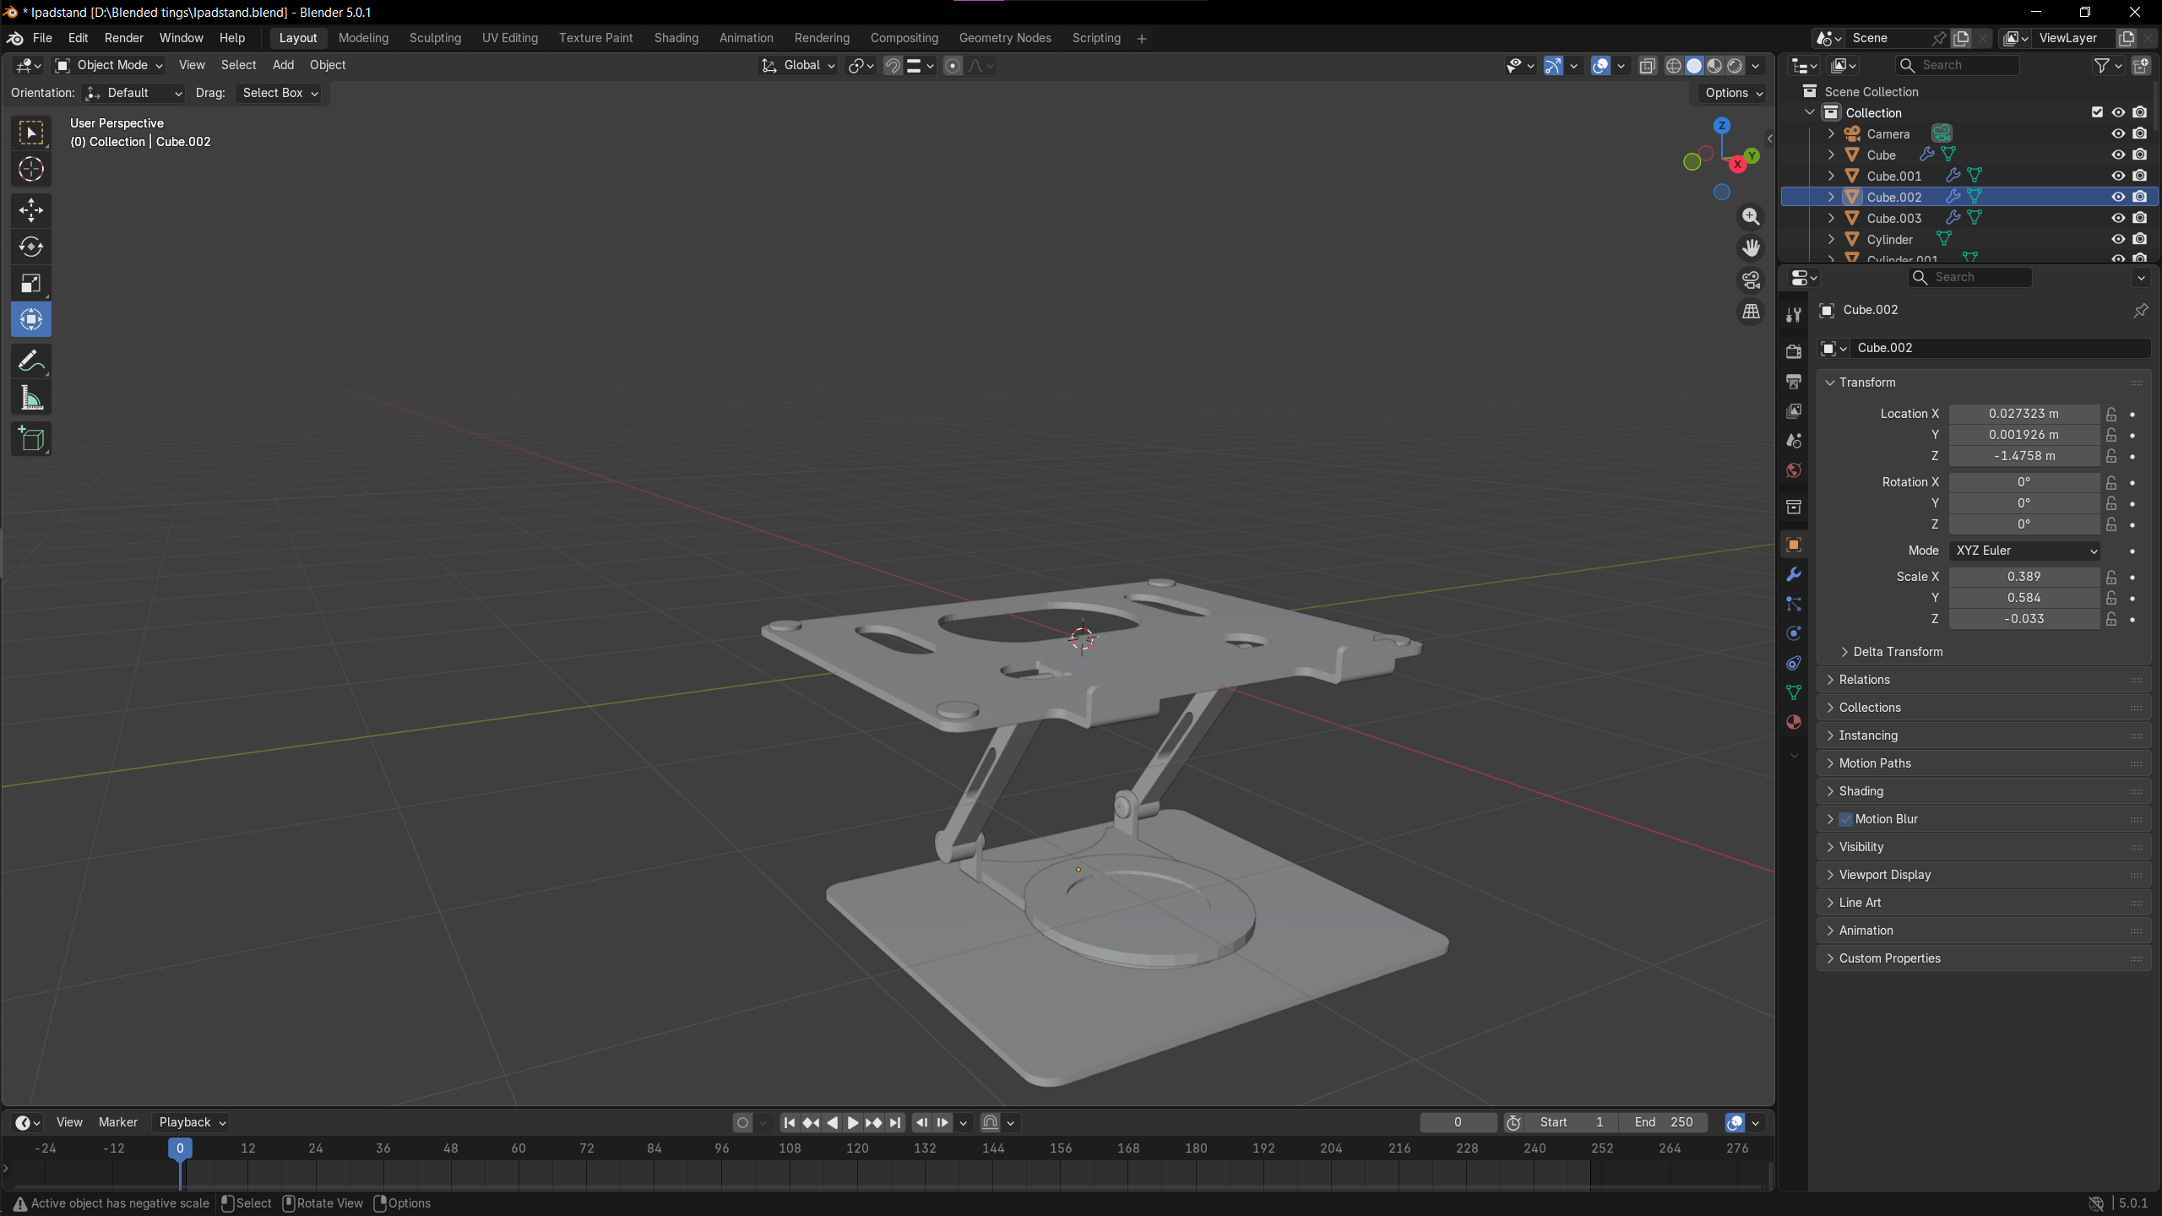Choose the Scale tool

[x=31, y=284]
